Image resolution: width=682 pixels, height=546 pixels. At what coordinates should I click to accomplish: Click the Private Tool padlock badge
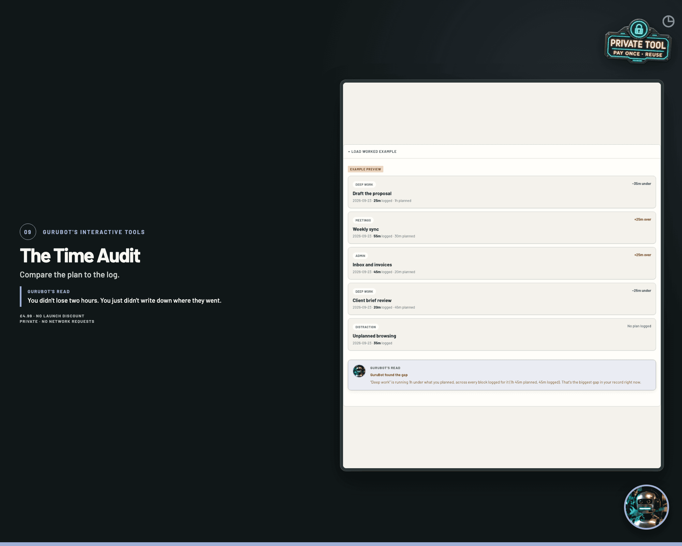tap(637, 42)
